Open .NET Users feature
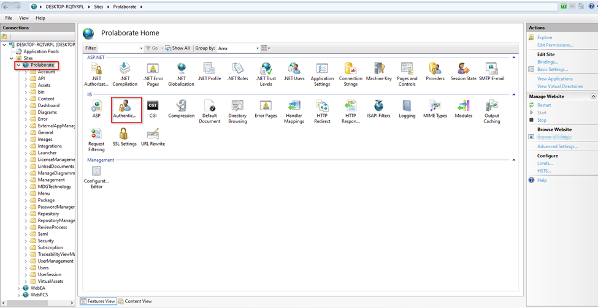598x308 pixels. coord(294,72)
